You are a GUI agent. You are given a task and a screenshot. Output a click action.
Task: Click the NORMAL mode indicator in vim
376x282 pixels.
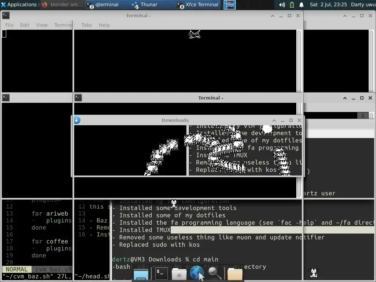17,270
